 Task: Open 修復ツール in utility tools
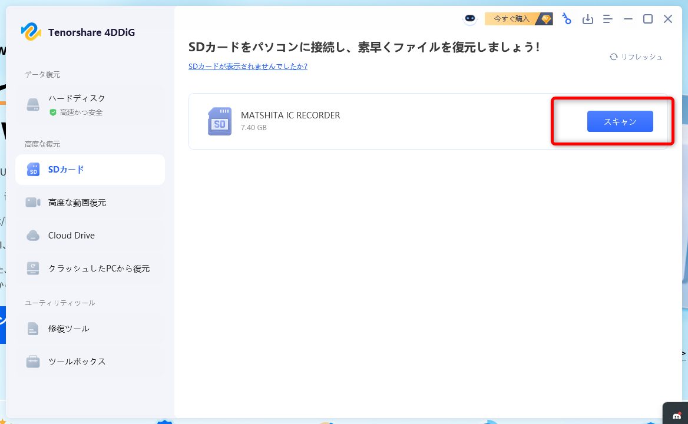point(69,329)
